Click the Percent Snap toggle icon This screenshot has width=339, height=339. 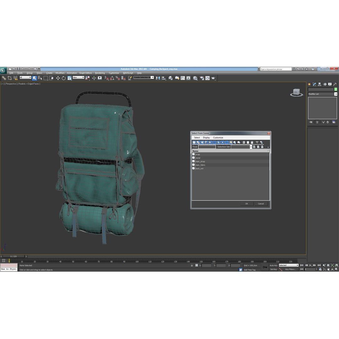(118, 78)
